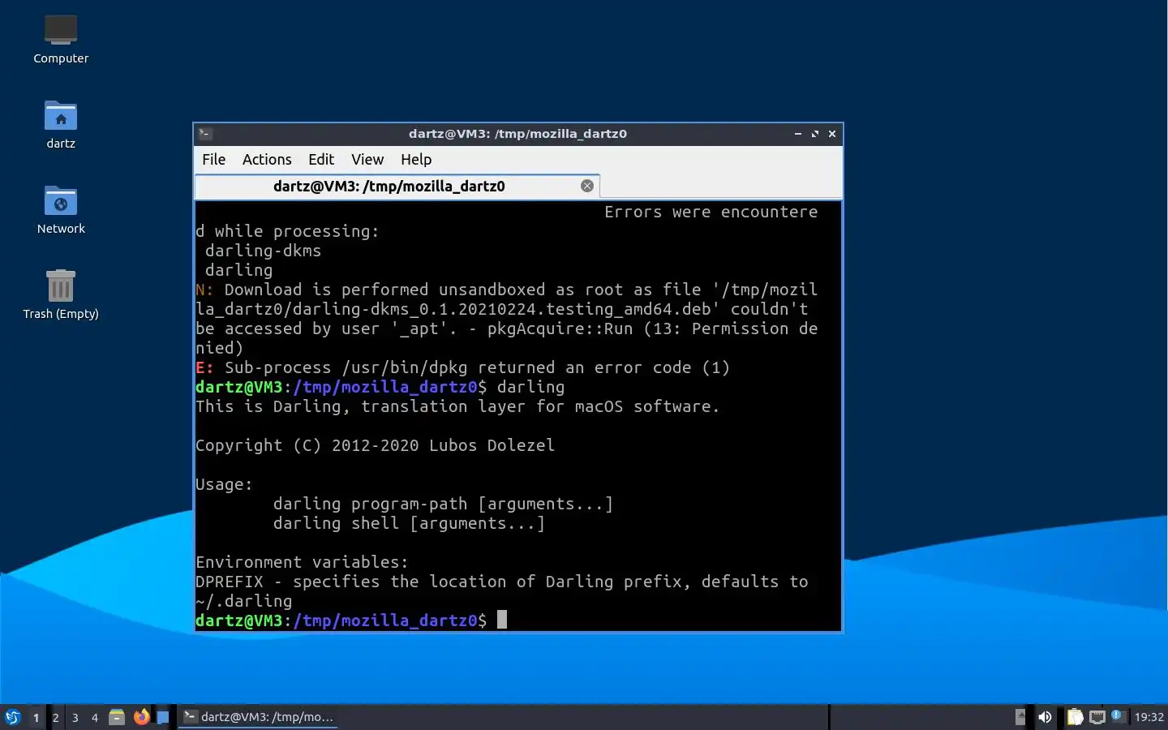Open the View menu in terminal
Screen dimensions: 1168x730
click(367, 160)
